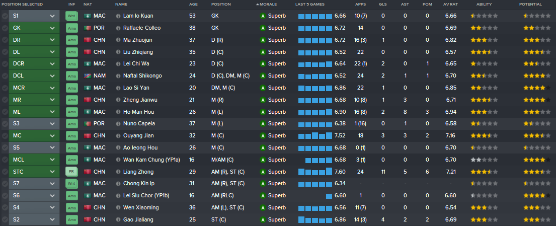Open info icon next to Ouyang Jian
The image size is (556, 226).
118,135
